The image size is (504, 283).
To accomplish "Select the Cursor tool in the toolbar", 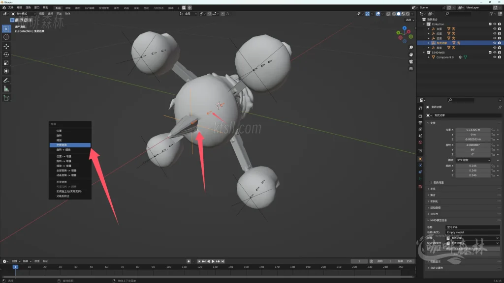I will pyautogui.click(x=6, y=37).
